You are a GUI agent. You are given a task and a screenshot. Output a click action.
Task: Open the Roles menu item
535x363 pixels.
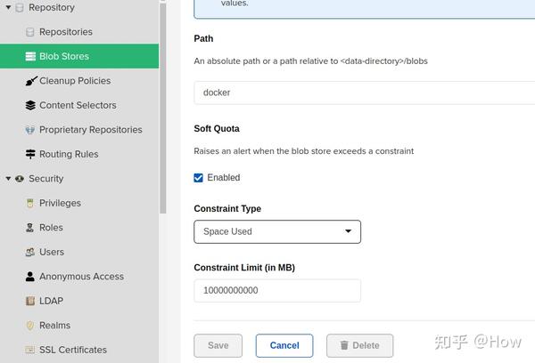pos(51,228)
